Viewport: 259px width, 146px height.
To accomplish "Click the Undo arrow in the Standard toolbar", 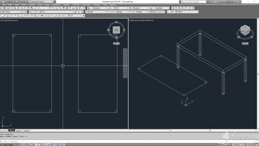I will pyautogui.click(x=39, y=8).
